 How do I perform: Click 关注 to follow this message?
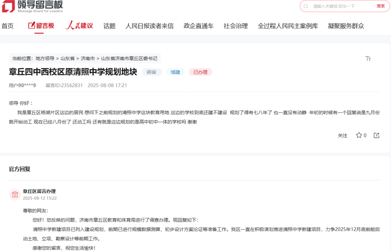pos(342,136)
